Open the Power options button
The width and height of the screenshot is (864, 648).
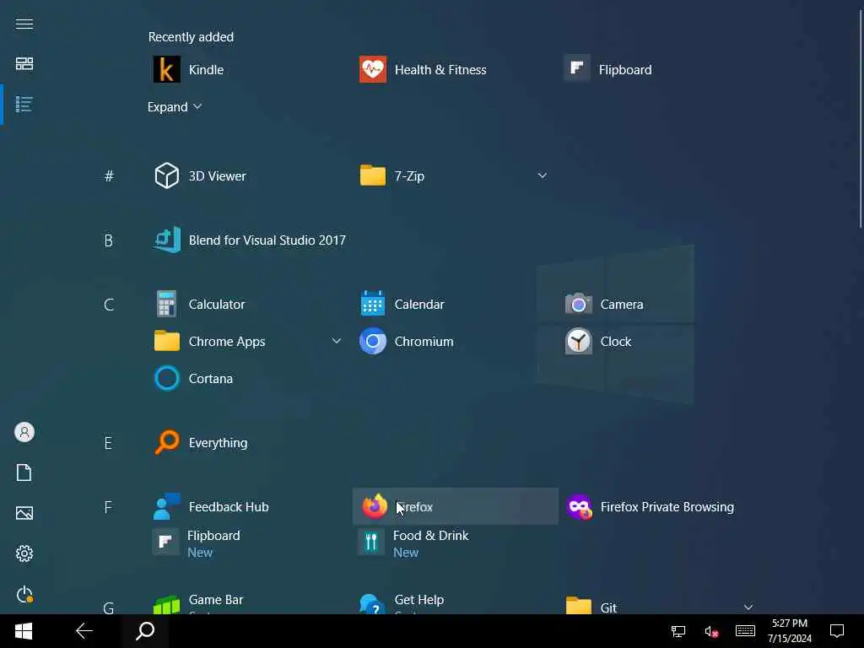click(24, 594)
